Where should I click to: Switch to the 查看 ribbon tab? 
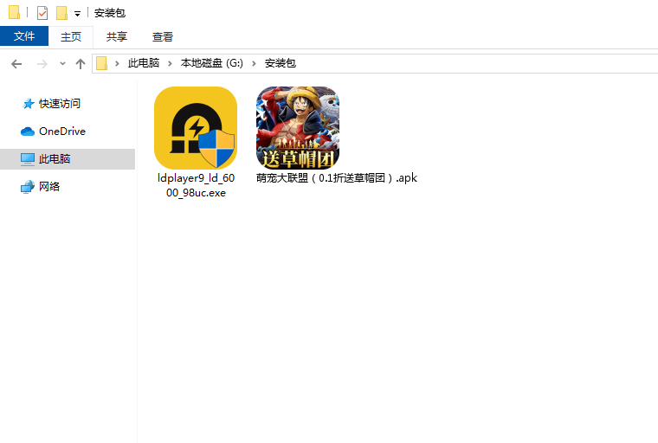(163, 36)
